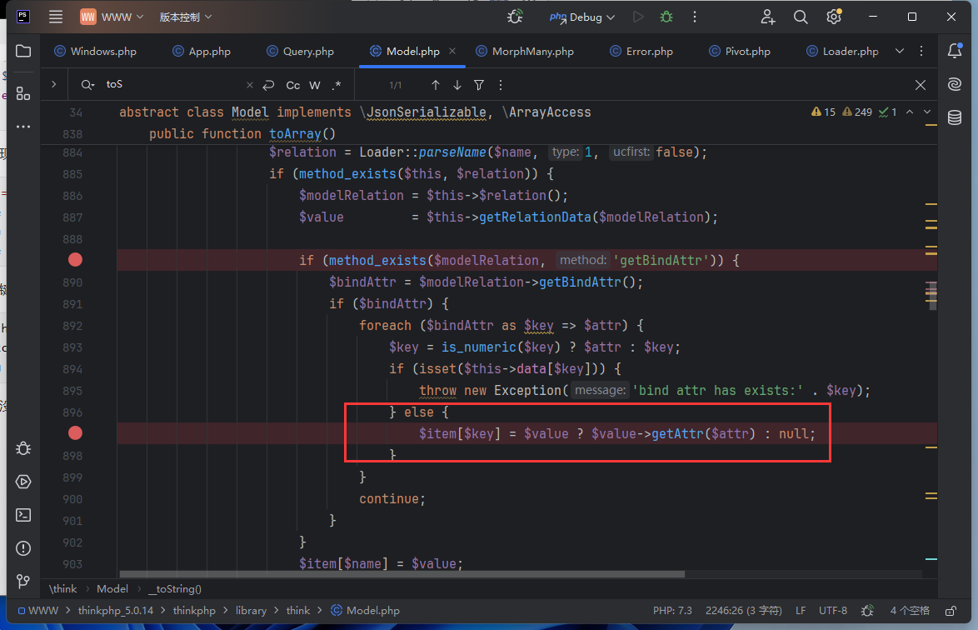Toggle the breakpoint on line 889

pos(75,260)
